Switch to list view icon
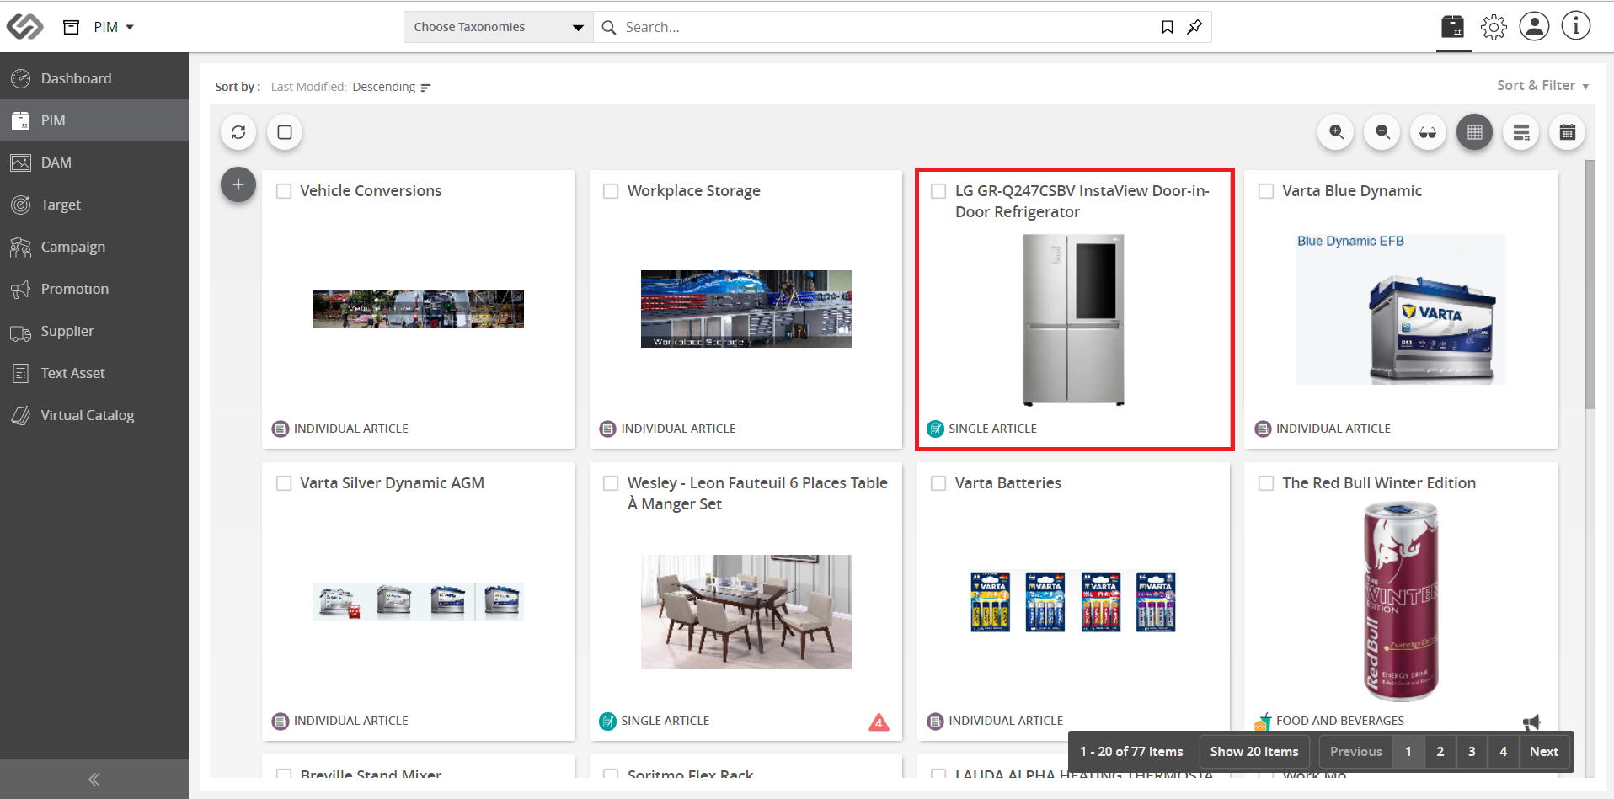 tap(1521, 132)
